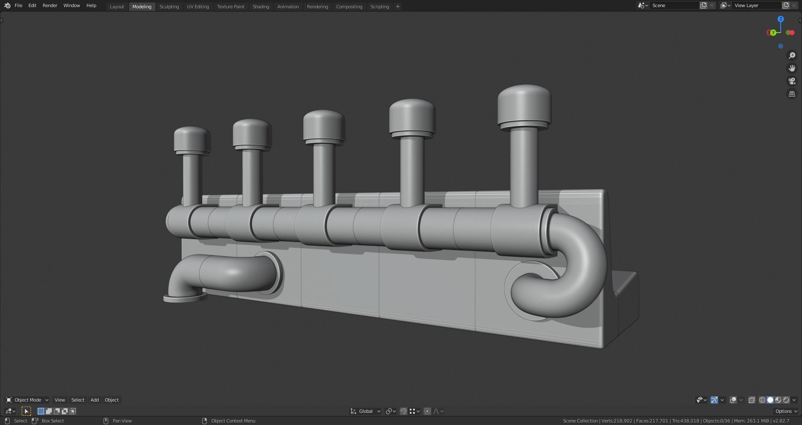This screenshot has height=425, width=802.
Task: Open the editor type dropdown
Action: [x=10, y=411]
